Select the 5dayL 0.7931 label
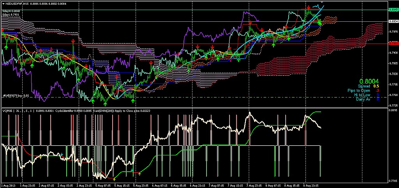Viewport: 399px width, 188px height. click(x=11, y=15)
